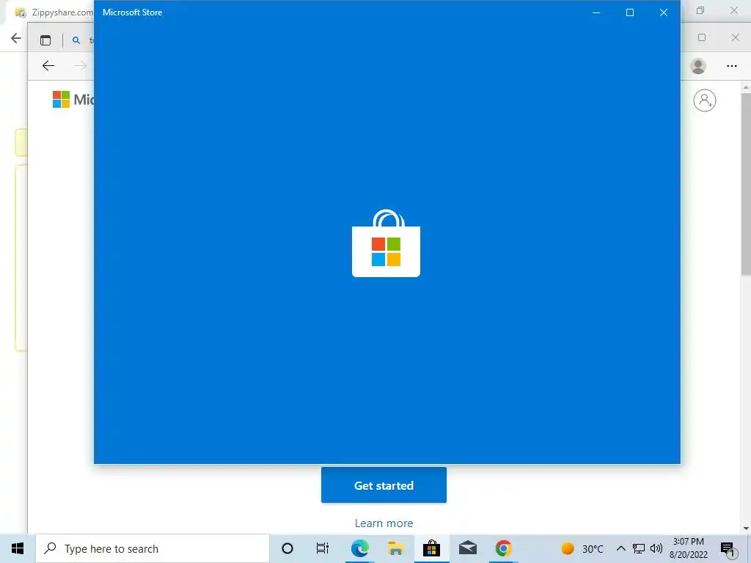Show hidden system tray icons

pyautogui.click(x=620, y=548)
